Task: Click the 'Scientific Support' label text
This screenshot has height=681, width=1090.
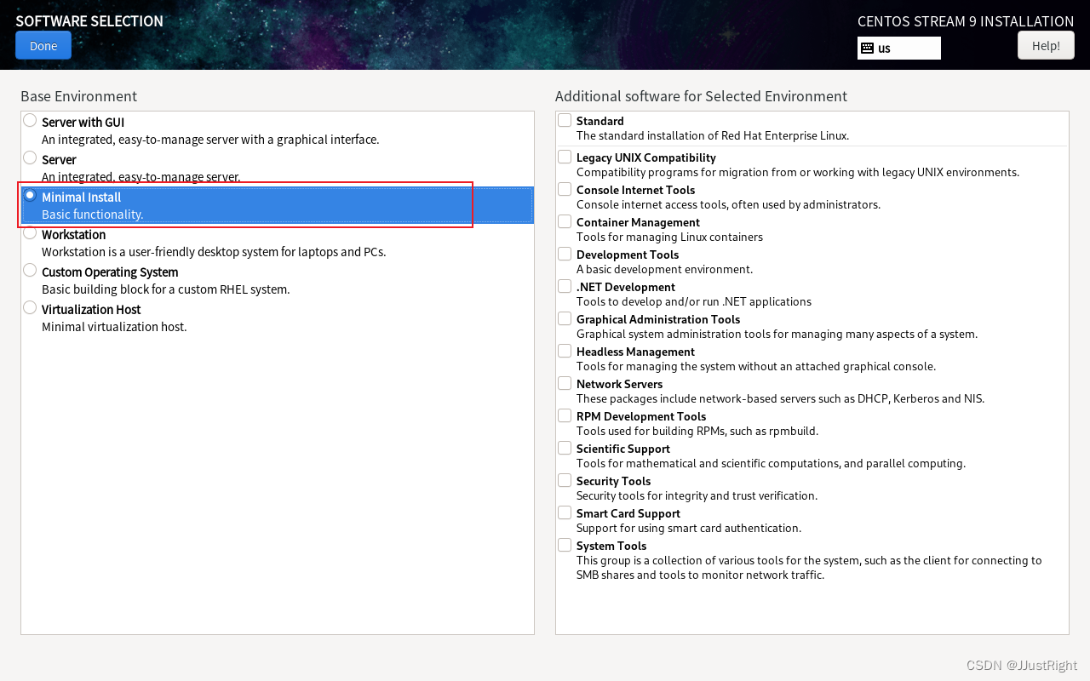Action: point(623,449)
